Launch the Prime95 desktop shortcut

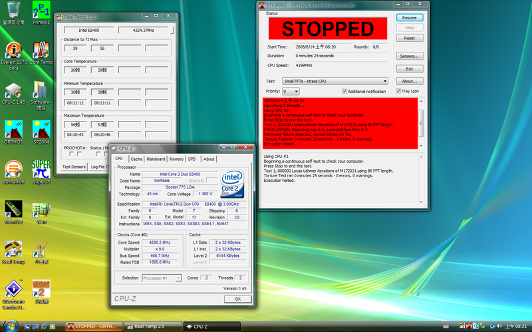[x=41, y=13]
